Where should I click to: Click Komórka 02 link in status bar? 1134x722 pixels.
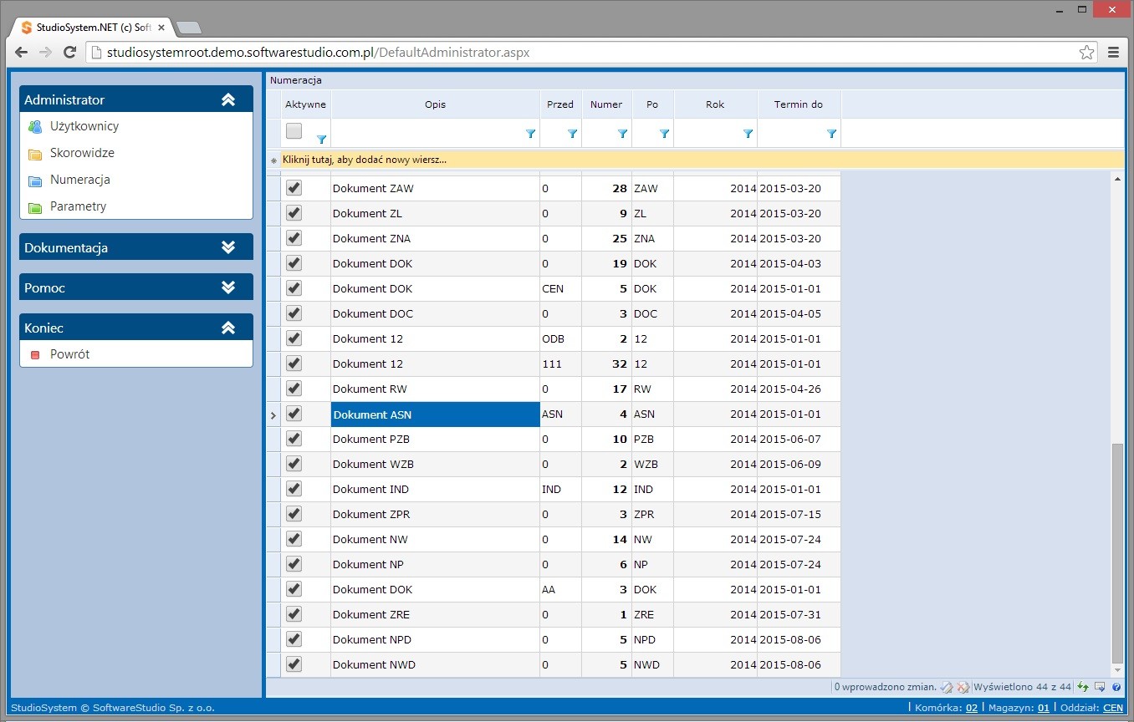[971, 708]
